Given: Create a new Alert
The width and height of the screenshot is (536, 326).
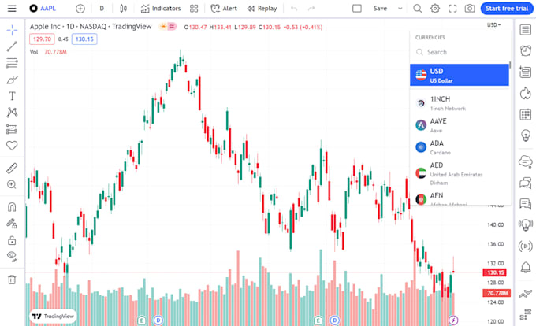Looking at the screenshot, I should click(x=224, y=9).
